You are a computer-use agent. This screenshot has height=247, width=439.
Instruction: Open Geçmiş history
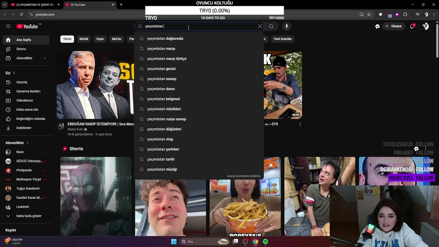[26, 82]
